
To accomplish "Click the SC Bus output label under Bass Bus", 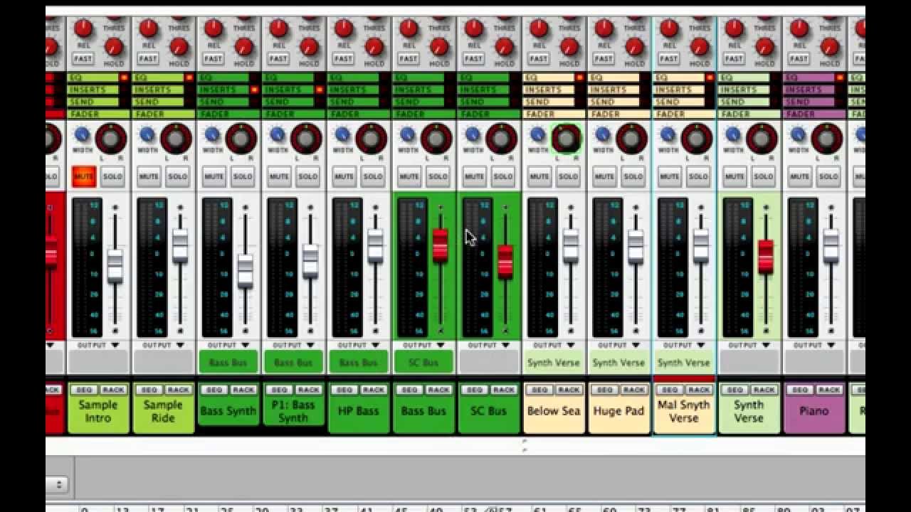I will click(423, 363).
